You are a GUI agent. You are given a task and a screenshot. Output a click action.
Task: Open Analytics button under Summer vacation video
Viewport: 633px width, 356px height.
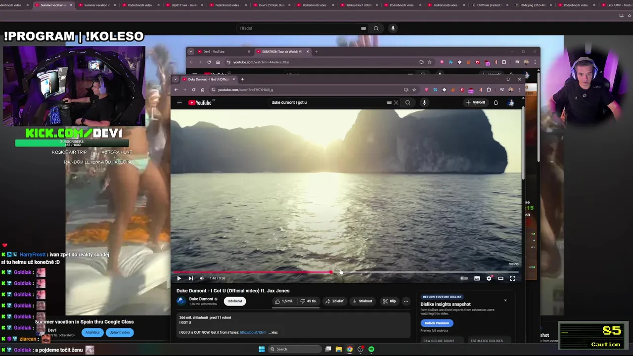click(x=92, y=332)
